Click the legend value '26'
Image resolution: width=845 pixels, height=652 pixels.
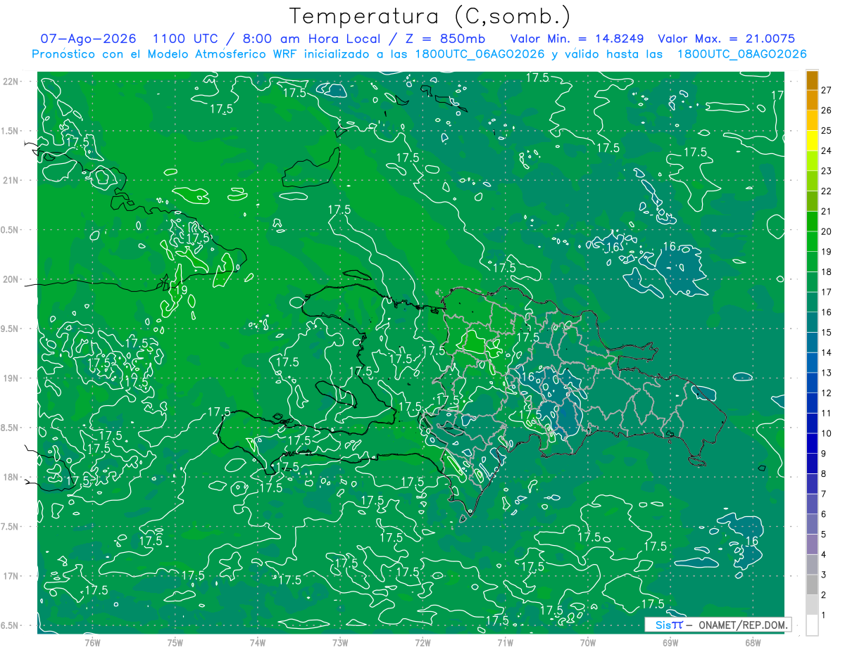(x=827, y=110)
